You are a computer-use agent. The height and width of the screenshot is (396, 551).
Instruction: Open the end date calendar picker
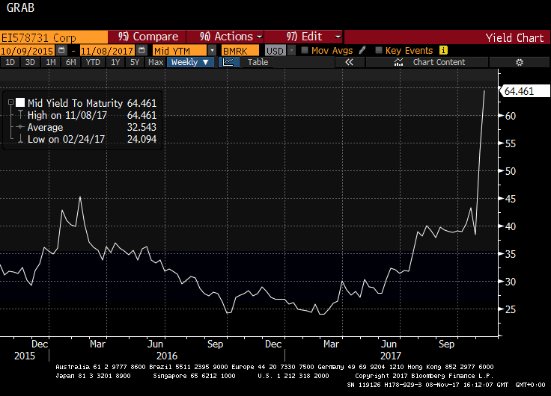(x=141, y=50)
